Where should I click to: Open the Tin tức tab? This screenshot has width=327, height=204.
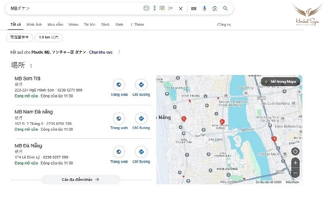(90, 24)
